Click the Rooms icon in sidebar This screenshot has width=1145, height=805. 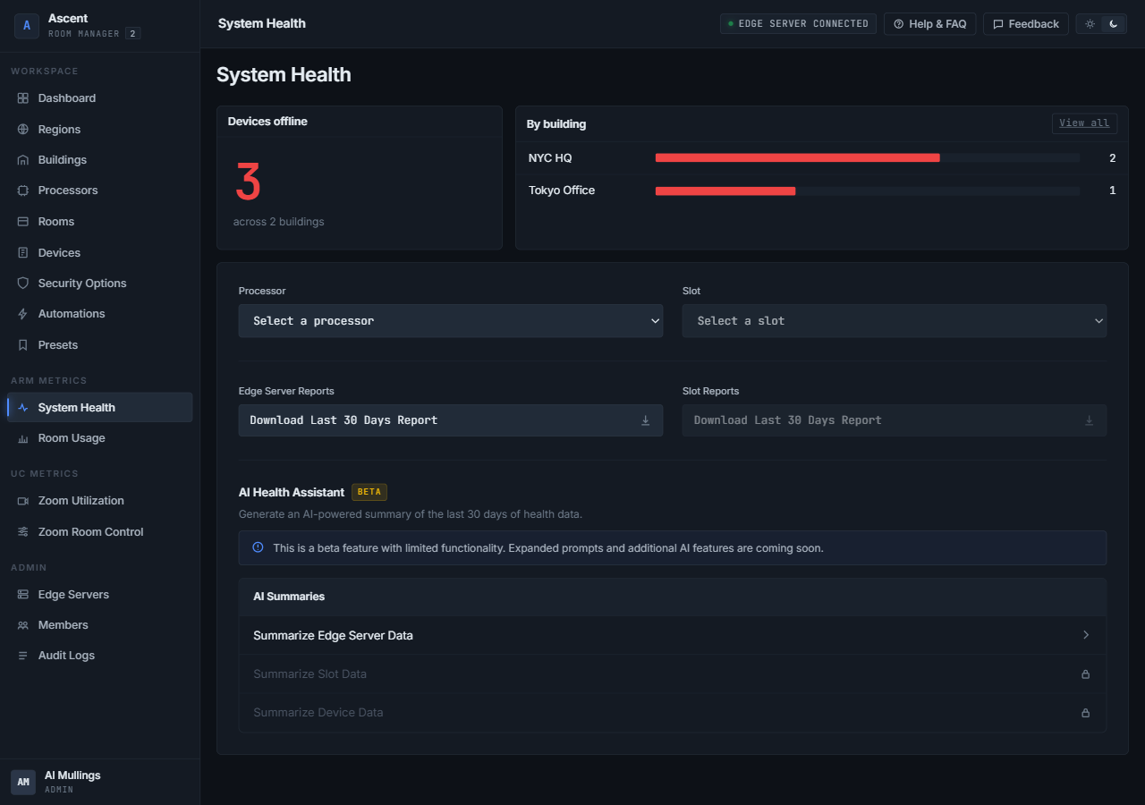(x=23, y=222)
